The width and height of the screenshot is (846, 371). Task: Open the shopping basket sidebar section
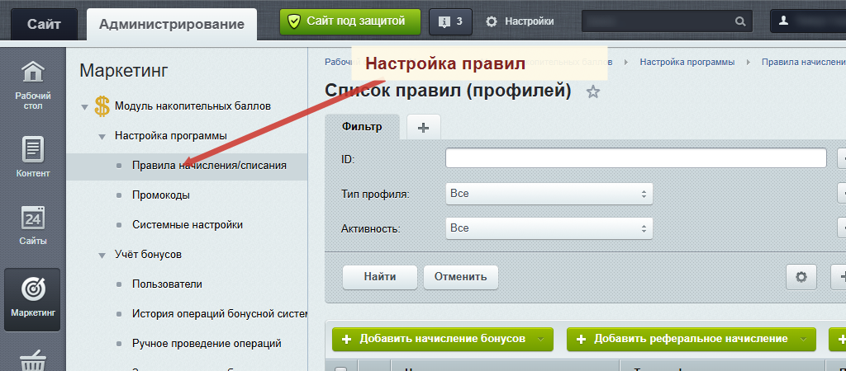point(33,359)
